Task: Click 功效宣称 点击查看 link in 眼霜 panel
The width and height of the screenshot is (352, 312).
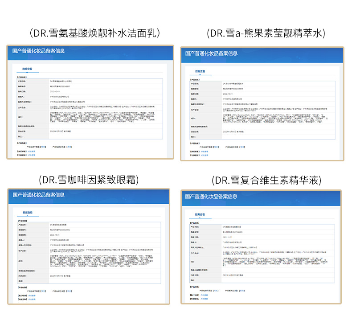Action: (x=32, y=299)
